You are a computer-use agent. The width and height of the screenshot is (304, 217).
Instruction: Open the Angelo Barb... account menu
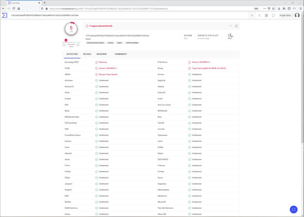tap(286, 15)
